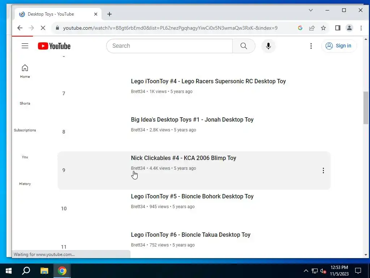Close the Desktop Toys - YouTube tab

click(x=95, y=14)
